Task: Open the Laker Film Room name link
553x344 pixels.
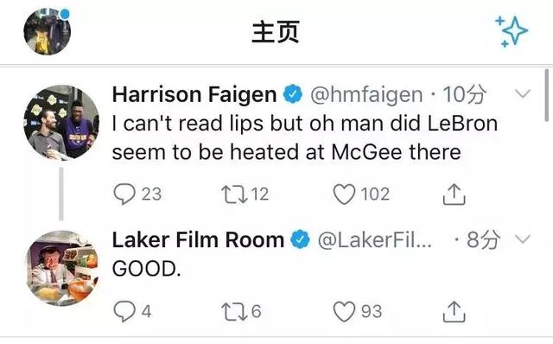Action: click(198, 240)
